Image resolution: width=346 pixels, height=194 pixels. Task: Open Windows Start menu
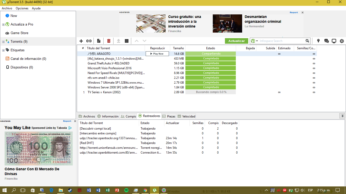tap(5, 190)
